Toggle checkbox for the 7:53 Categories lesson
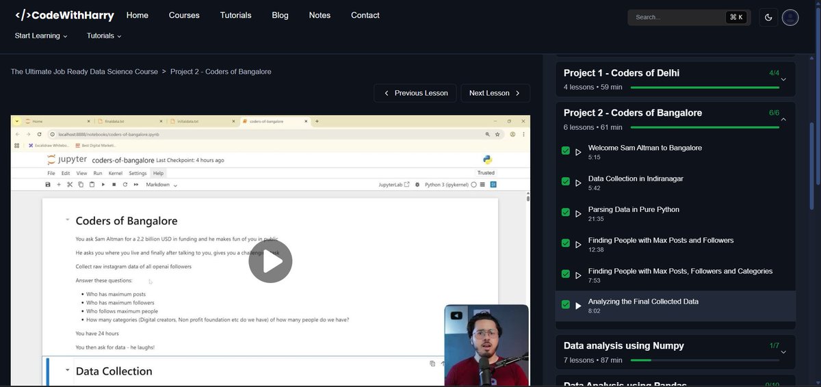The height and width of the screenshot is (387, 821). tap(566, 273)
